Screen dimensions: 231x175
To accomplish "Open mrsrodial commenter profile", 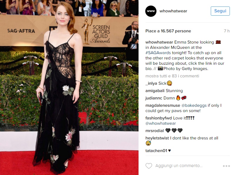I will [155, 131].
